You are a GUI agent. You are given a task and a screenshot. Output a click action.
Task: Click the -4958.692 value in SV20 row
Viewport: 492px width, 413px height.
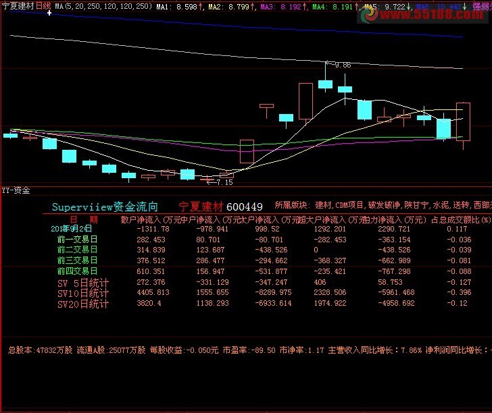[396, 303]
